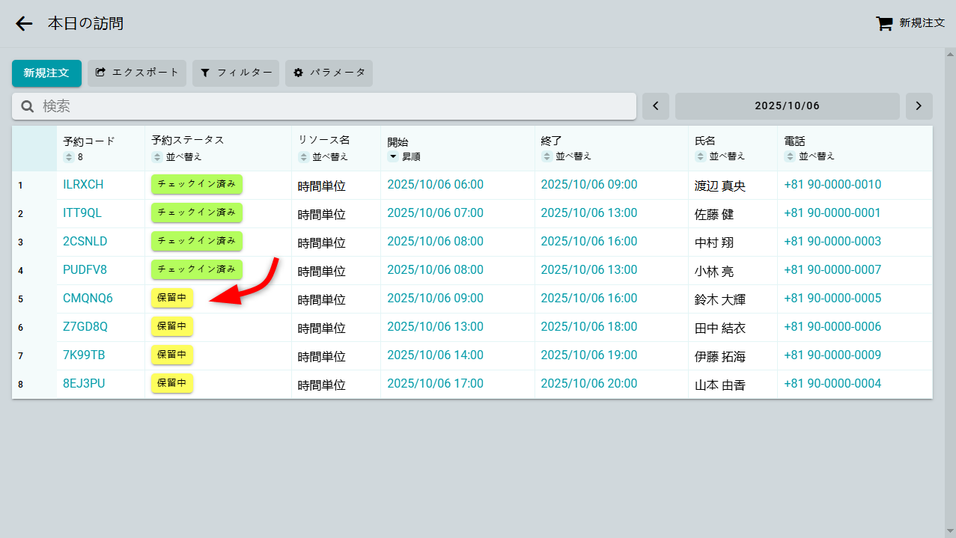This screenshot has width=956, height=538.
Task: Sort by 予約コード column
Action: pyautogui.click(x=69, y=157)
